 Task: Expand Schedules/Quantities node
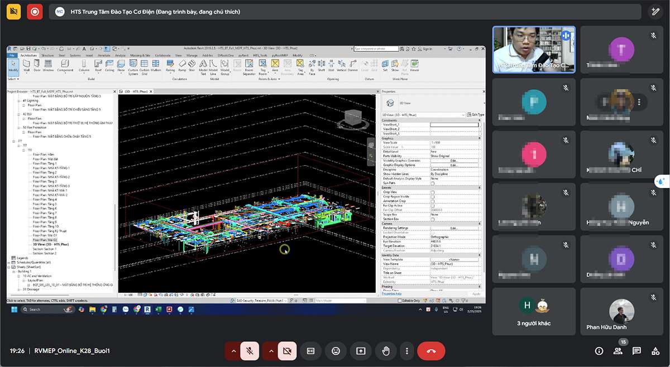(x=9, y=262)
